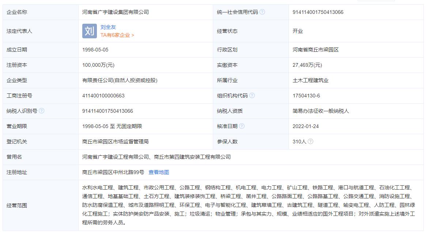
Task: Click 工商注册号 label cell
Action: pos(41,96)
